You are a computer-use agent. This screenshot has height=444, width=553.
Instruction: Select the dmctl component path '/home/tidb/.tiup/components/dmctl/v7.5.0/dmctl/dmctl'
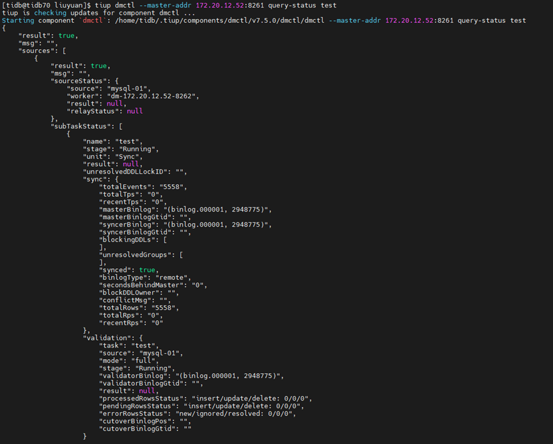[219, 20]
